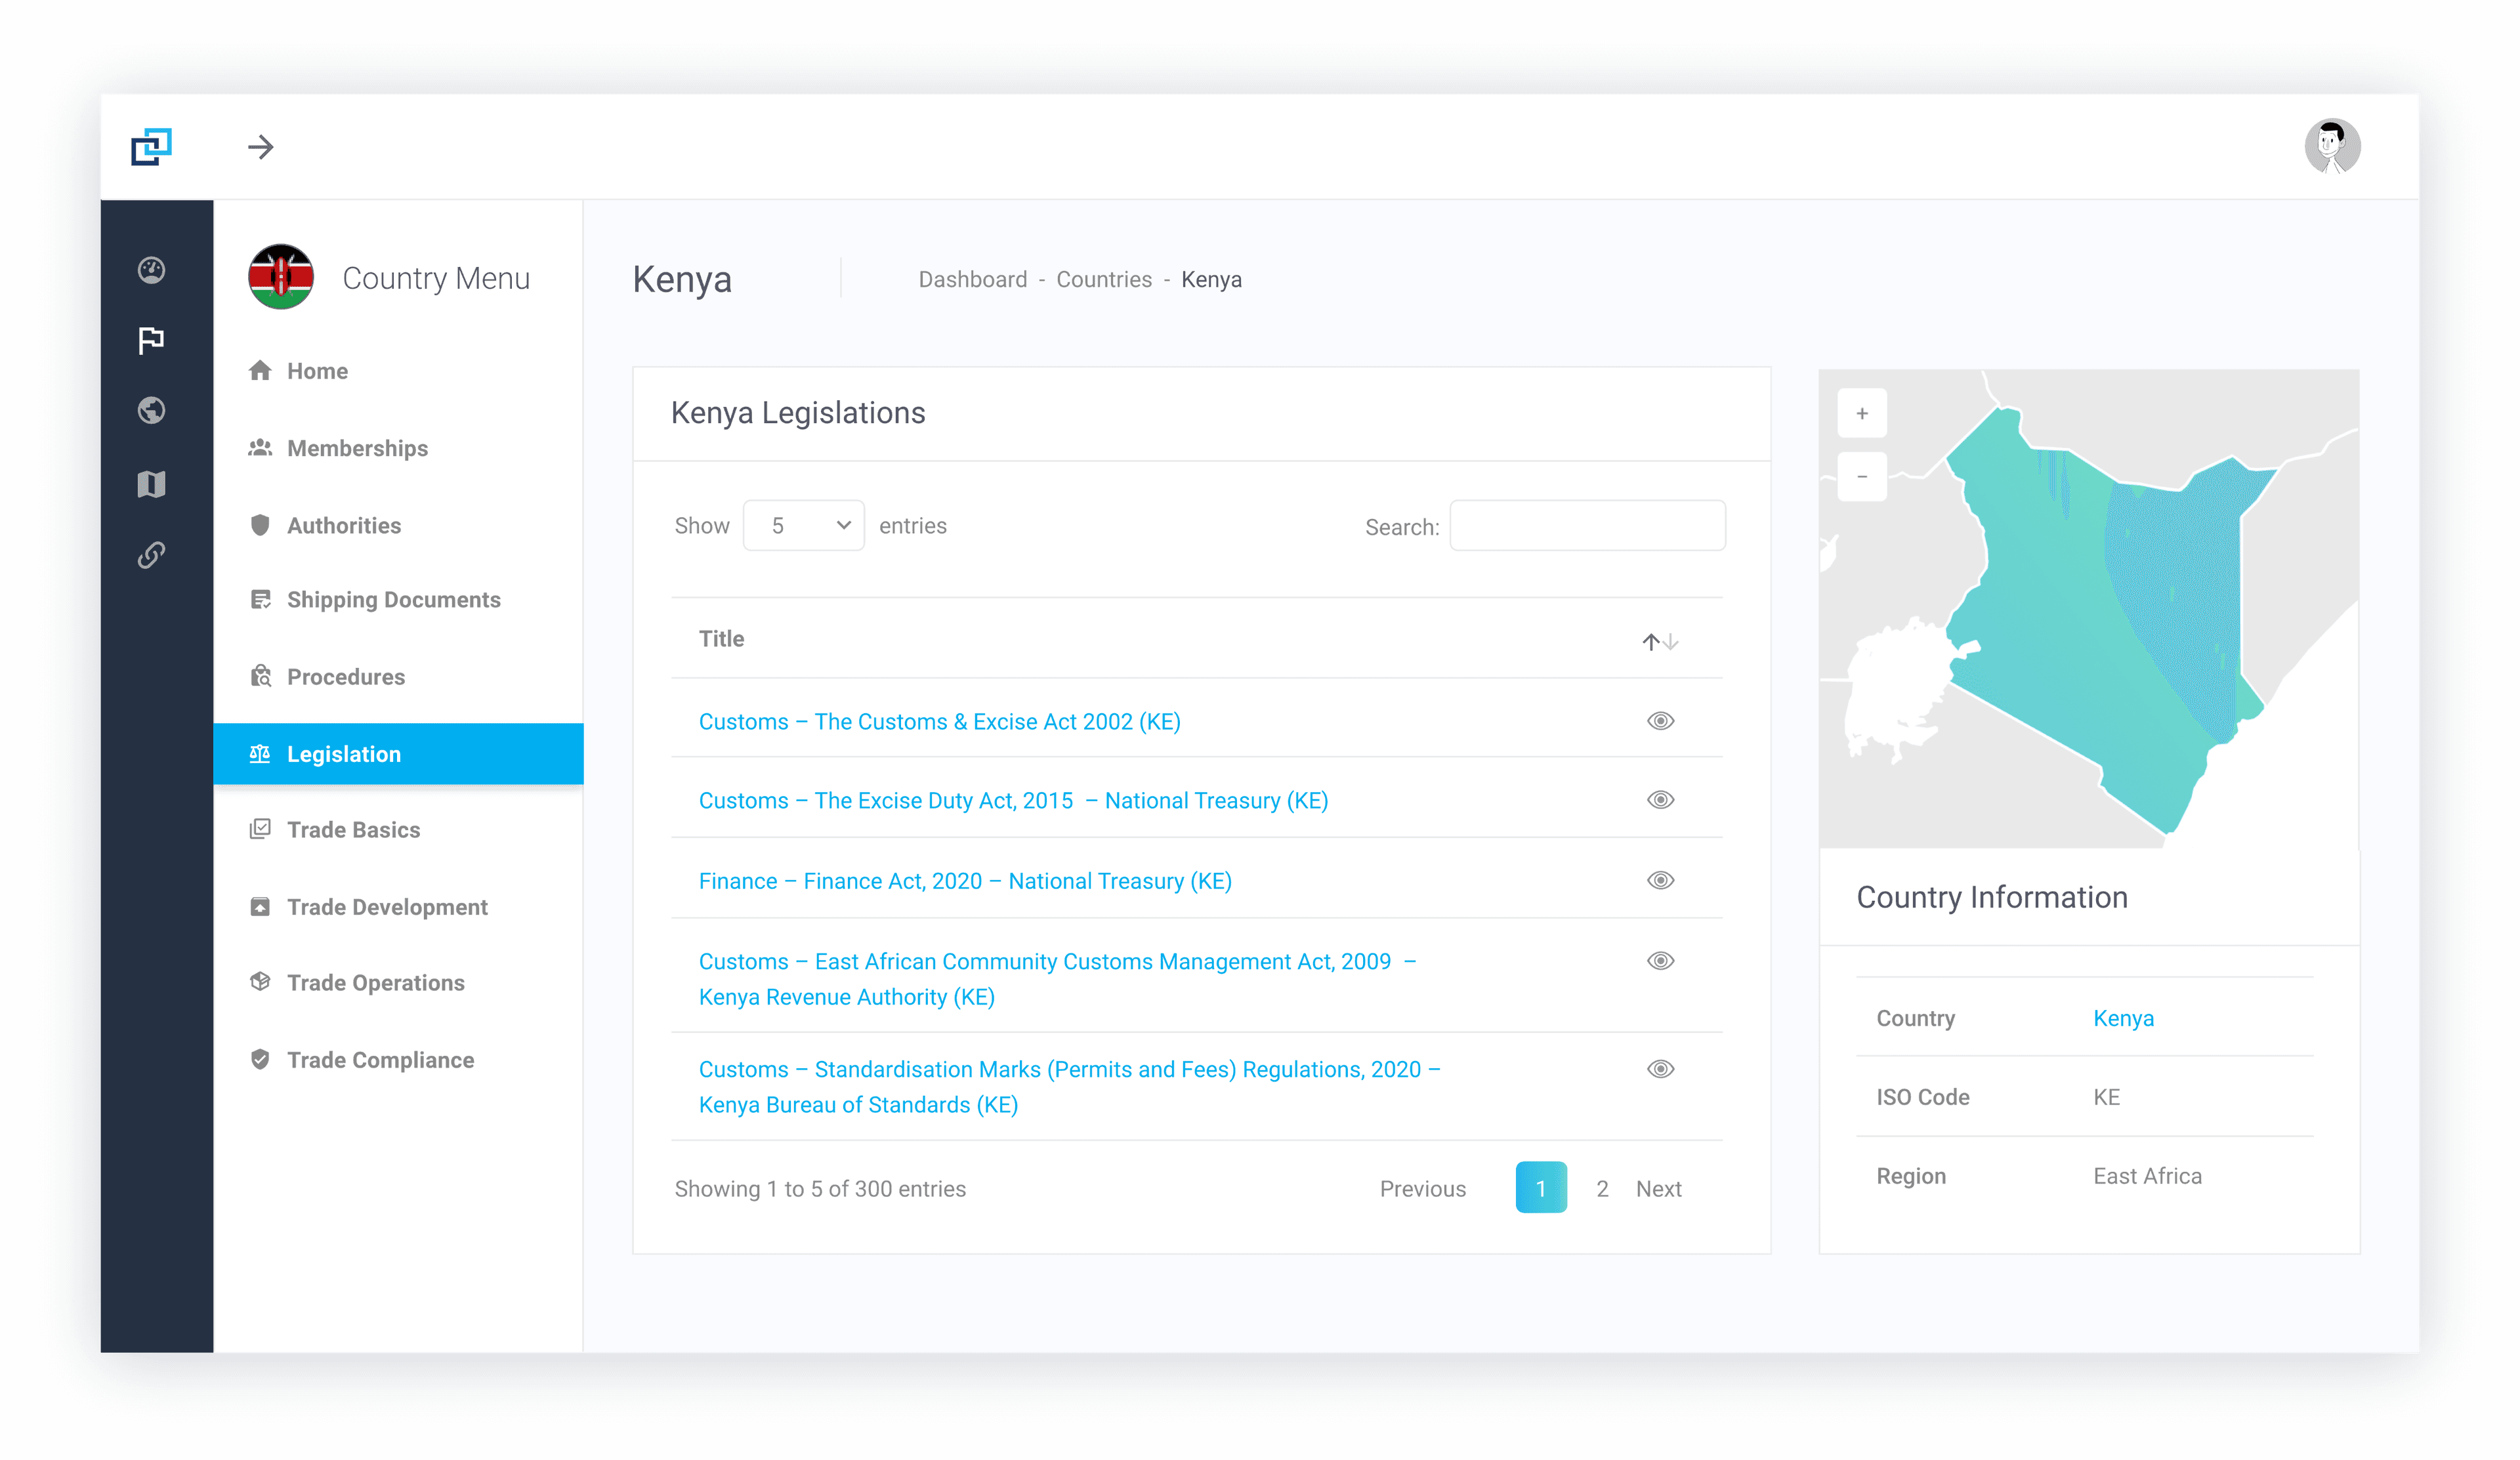Image resolution: width=2520 pixels, height=1460 pixels.
Task: Click the link chain icon in sidebar
Action: [x=151, y=555]
